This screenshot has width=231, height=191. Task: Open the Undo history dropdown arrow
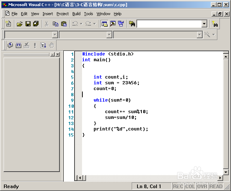81,24
